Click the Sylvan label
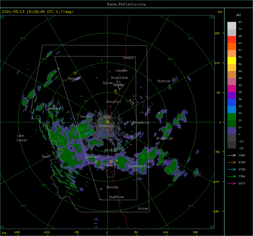The width and height of the screenshot is (253, 236). [108, 83]
